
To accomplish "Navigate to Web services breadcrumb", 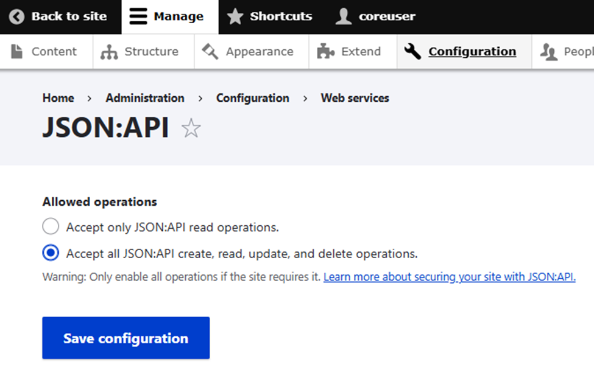I will [x=355, y=98].
